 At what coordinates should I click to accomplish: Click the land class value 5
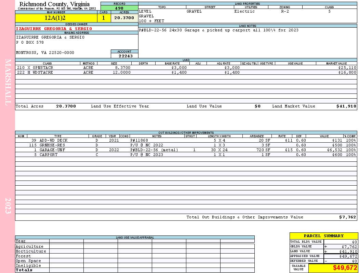pyautogui.click(x=329, y=11)
